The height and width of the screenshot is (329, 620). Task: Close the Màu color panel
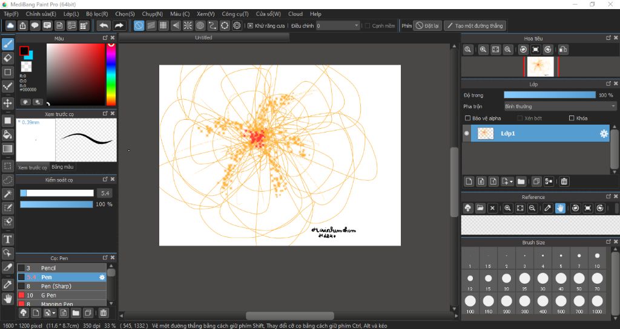coord(113,38)
